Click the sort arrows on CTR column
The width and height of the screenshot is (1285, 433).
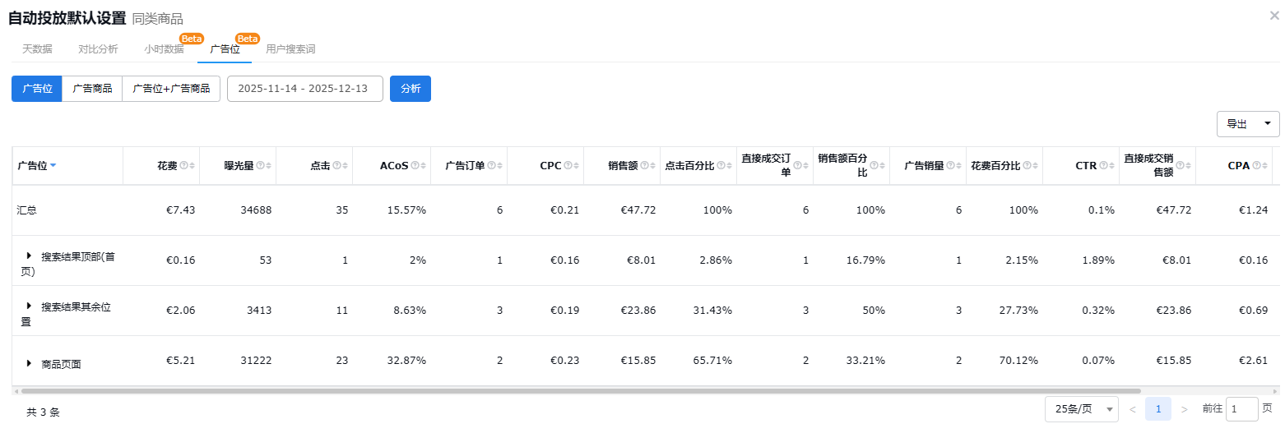(x=1111, y=166)
